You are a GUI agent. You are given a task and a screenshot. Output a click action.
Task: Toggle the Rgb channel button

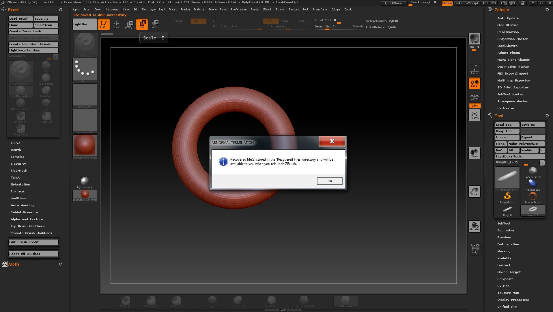(x=198, y=21)
